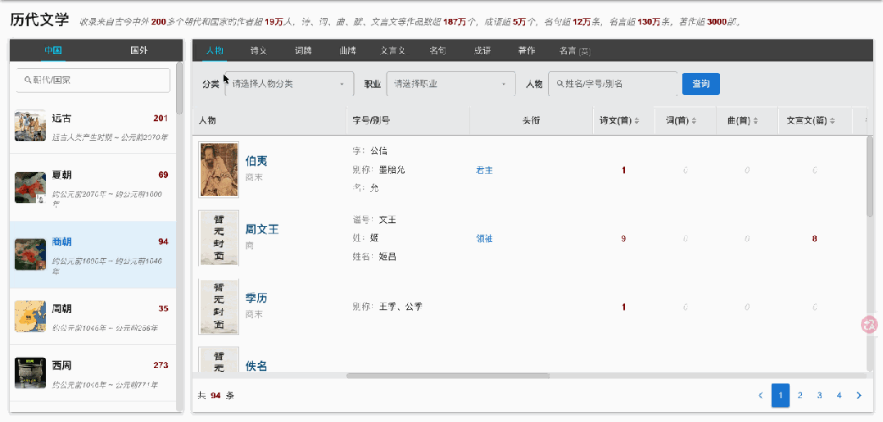Screen dimensions: 883x422
Task: Click the dynasty list scrollbar
Action: tap(179, 88)
